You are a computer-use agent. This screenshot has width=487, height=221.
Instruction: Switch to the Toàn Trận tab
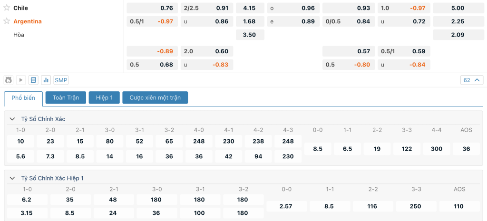point(66,97)
